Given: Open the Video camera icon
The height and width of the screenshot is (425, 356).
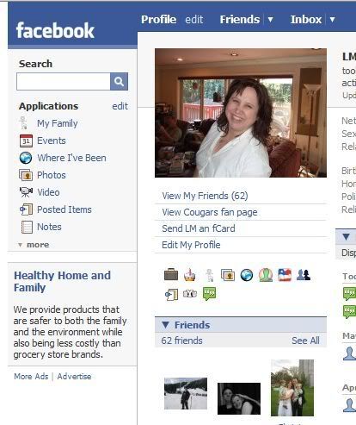Looking at the screenshot, I should pyautogui.click(x=26, y=192).
